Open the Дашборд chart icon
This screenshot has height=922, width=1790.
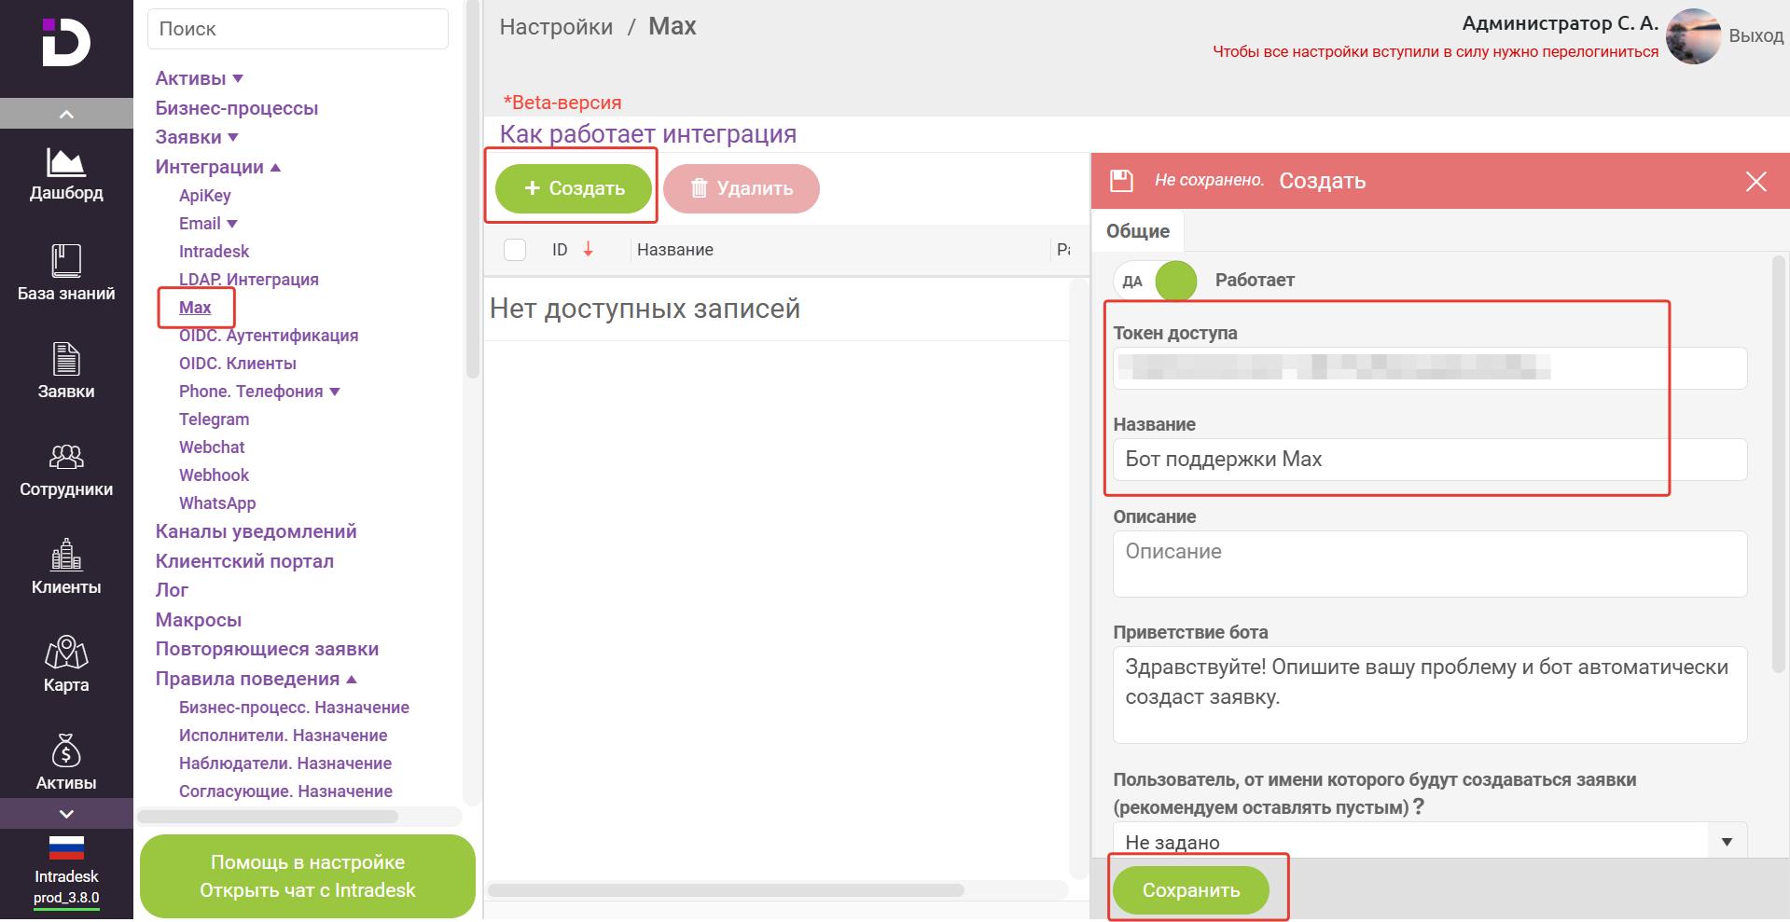(x=66, y=162)
